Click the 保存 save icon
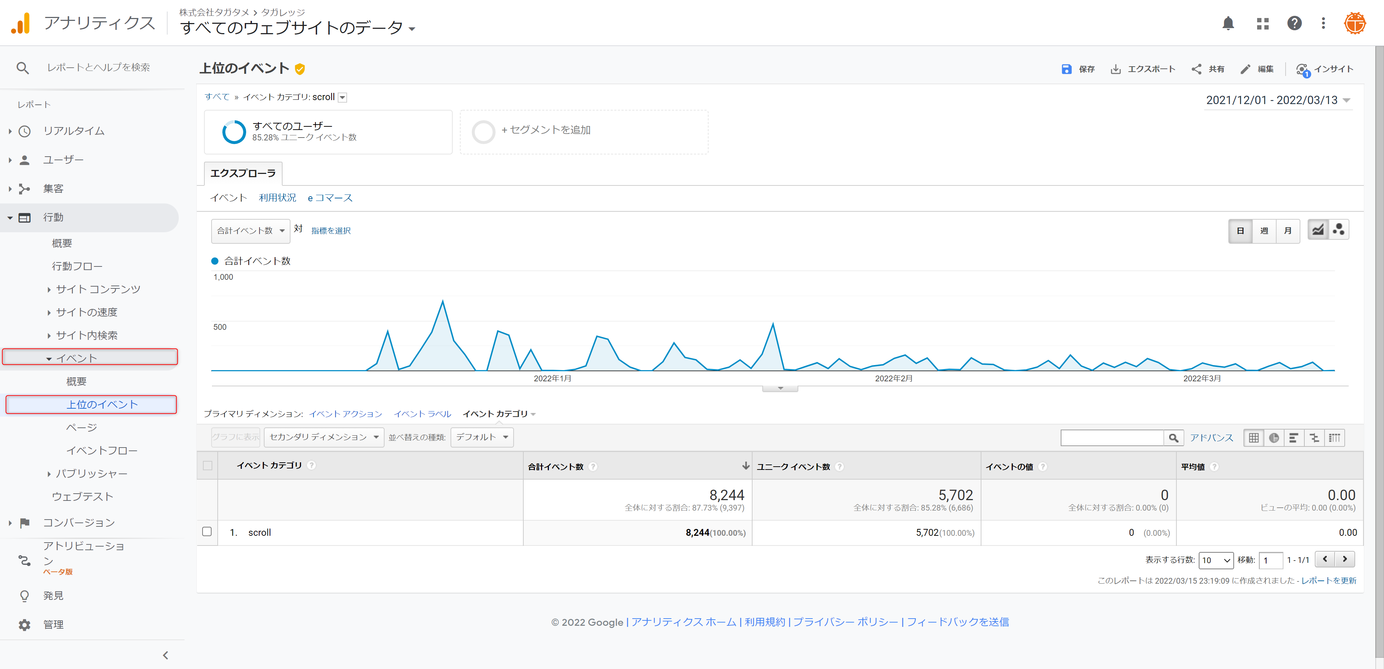The width and height of the screenshot is (1384, 669). coord(1066,69)
